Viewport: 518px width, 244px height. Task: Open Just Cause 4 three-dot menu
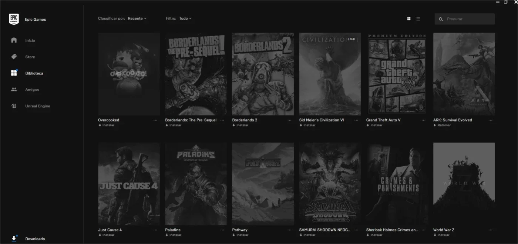[155, 230]
